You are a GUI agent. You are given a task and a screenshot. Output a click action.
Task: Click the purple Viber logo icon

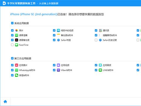pos(58,70)
